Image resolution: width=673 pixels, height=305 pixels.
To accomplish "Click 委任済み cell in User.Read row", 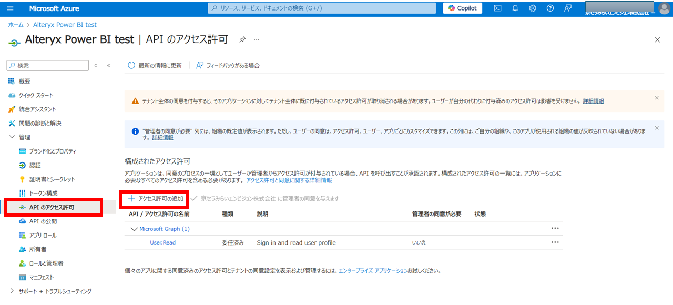I will [x=233, y=243].
